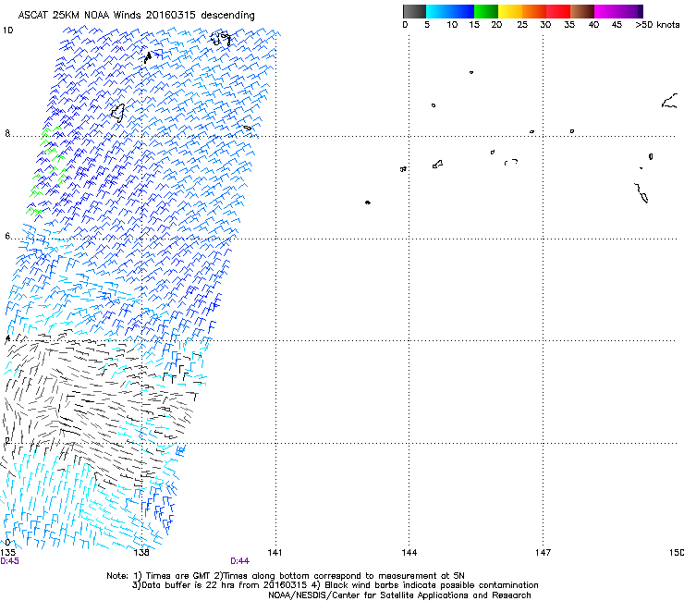Click the small solid island near 143E, 6.7N

point(368,202)
